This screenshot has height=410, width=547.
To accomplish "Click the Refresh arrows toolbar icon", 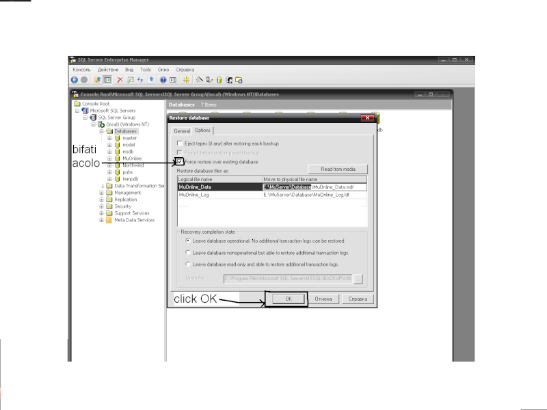I will [140, 80].
